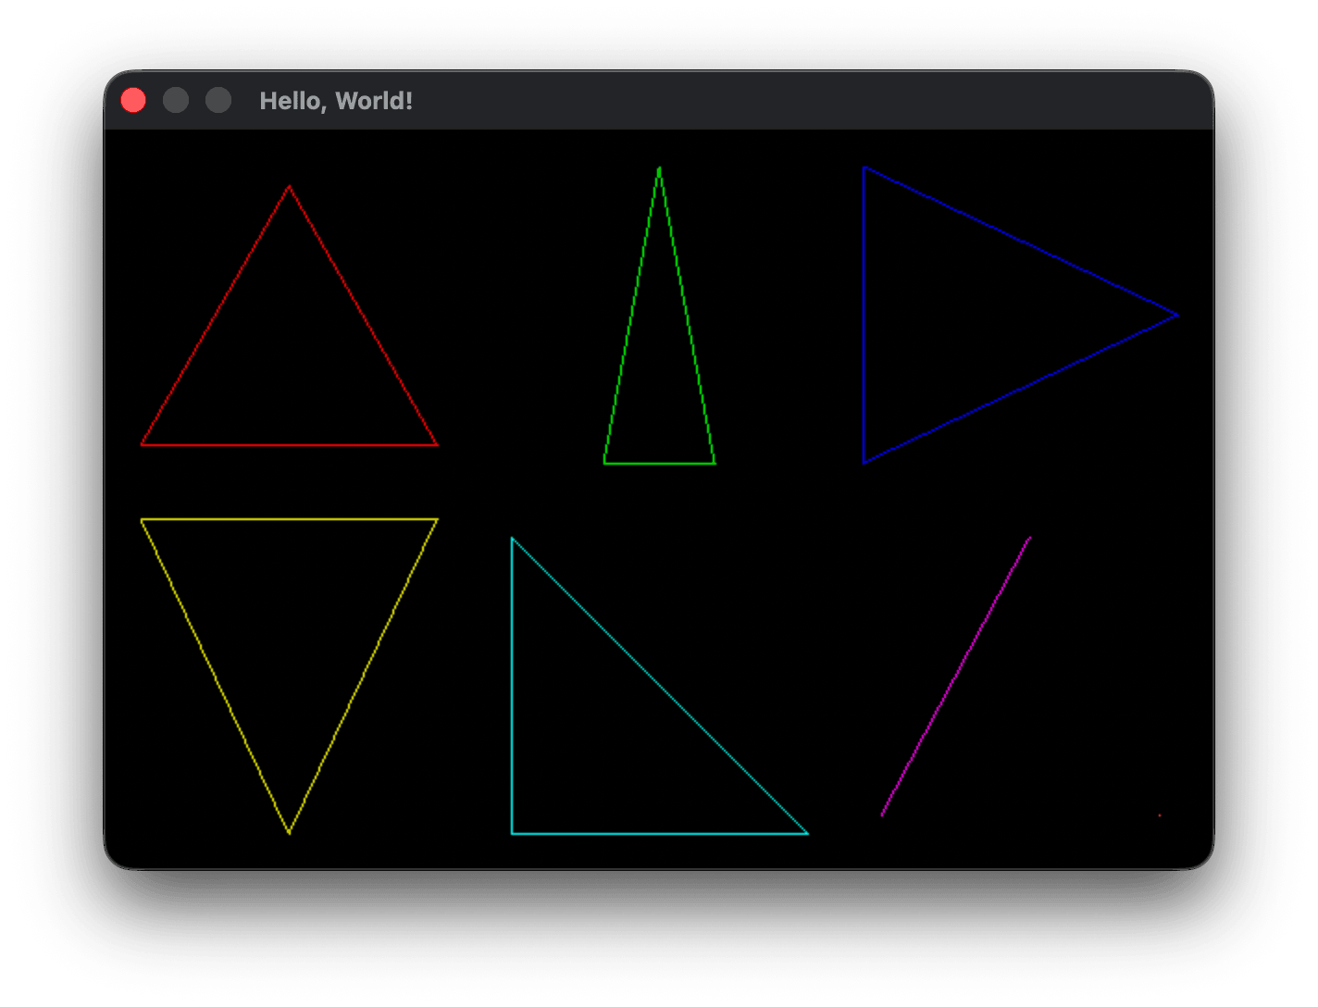
Task: Click inside the red triangle's interior
Action: click(x=290, y=389)
